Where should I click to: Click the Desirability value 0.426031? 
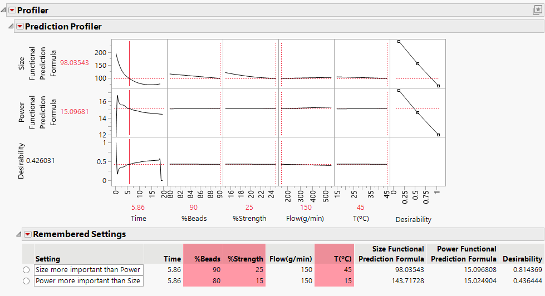(x=40, y=161)
